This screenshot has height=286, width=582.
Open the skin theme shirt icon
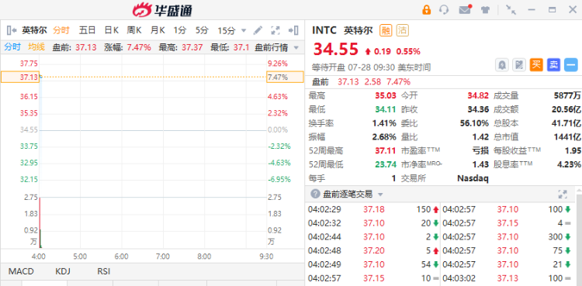pyautogui.click(x=486, y=10)
